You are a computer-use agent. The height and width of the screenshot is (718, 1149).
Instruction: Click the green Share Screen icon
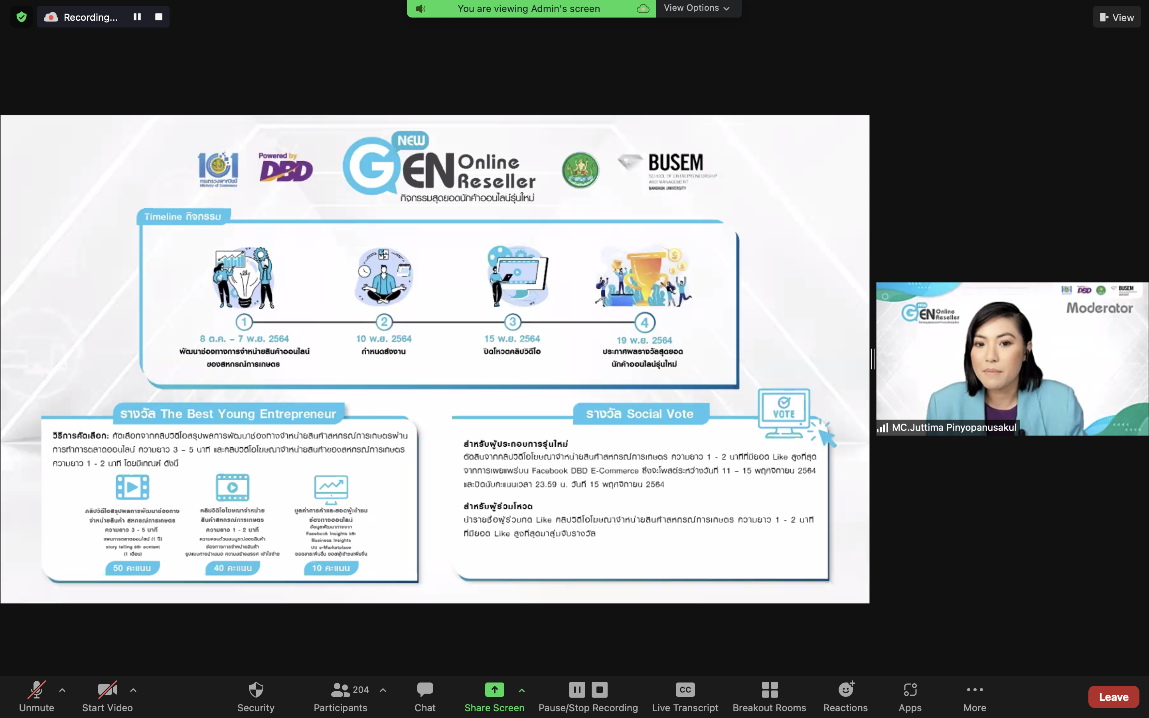pos(494,690)
